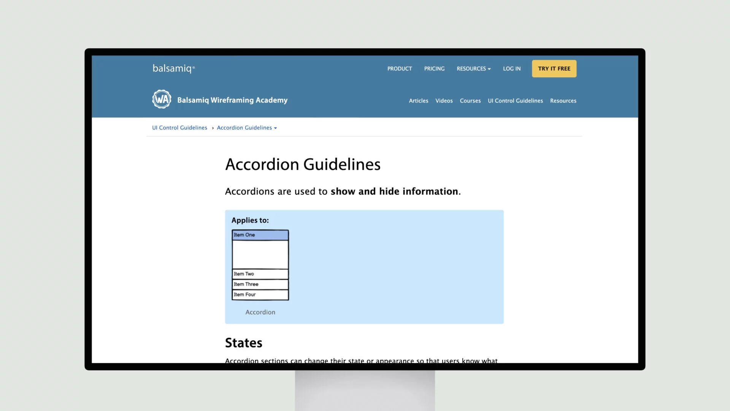Go to Videos section

(444, 101)
